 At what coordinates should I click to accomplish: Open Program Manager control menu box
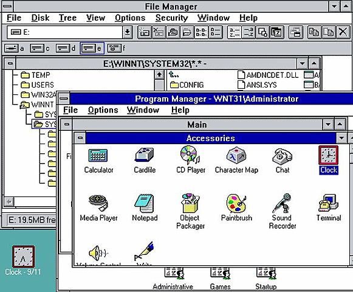click(64, 99)
